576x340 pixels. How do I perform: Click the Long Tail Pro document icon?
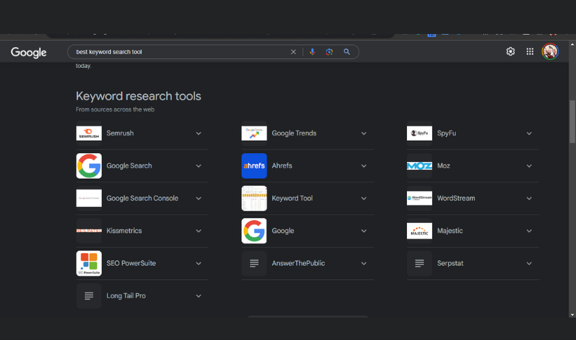pyautogui.click(x=89, y=296)
